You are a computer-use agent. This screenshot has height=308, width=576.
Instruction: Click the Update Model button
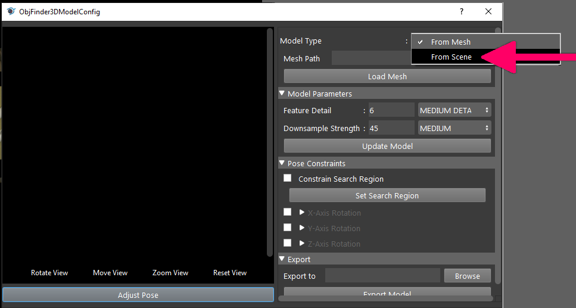(387, 147)
